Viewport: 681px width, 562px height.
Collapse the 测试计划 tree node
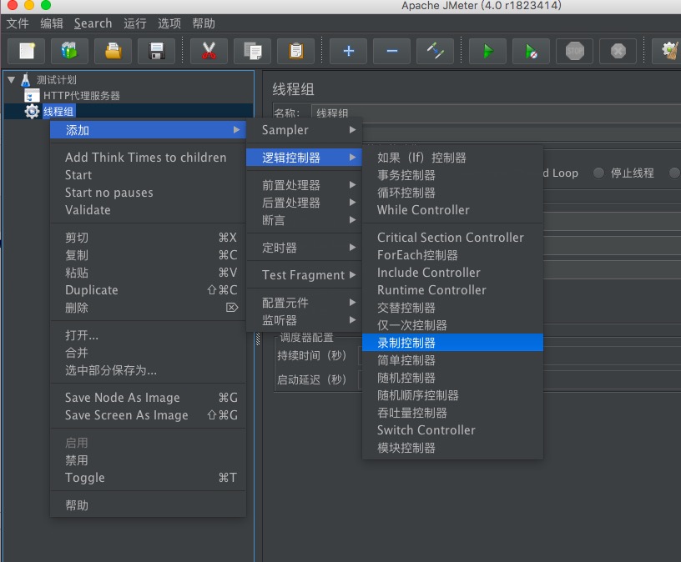pyautogui.click(x=12, y=79)
